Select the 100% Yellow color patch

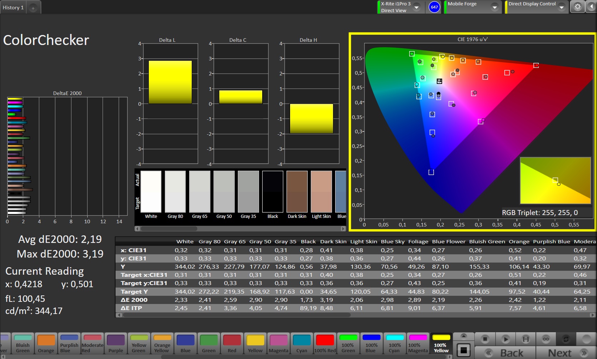tap(441, 344)
